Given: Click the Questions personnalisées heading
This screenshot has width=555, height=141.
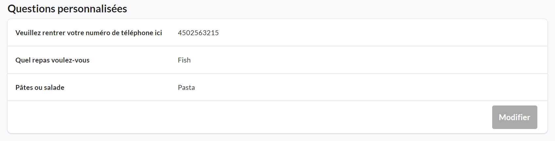Looking at the screenshot, I should point(67,9).
